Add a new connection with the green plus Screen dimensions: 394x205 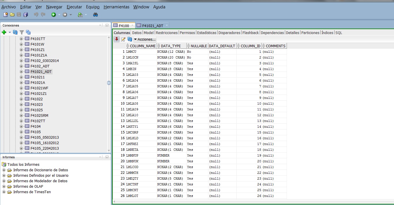(4, 32)
